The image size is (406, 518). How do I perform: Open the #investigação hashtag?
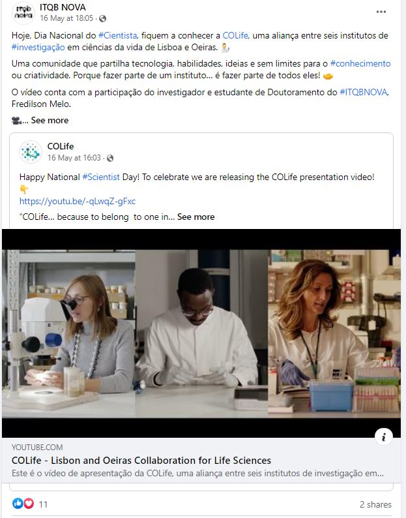pyautogui.click(x=38, y=47)
